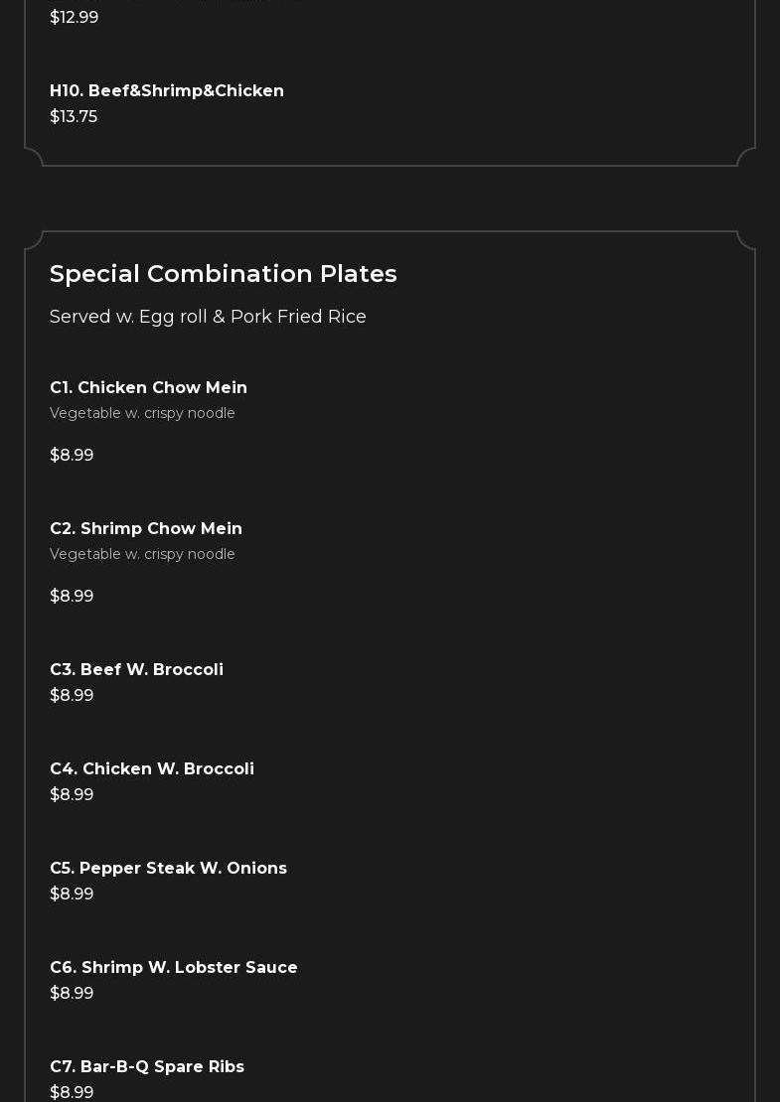Select the C7. Bar-B-Q Spare Ribs item
Viewport: 780px width, 1102px height.
(147, 1066)
